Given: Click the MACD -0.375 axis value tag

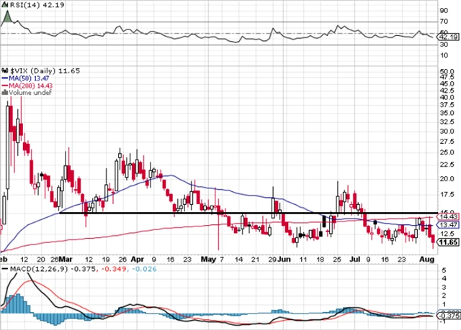Looking at the screenshot, I should (449, 315).
